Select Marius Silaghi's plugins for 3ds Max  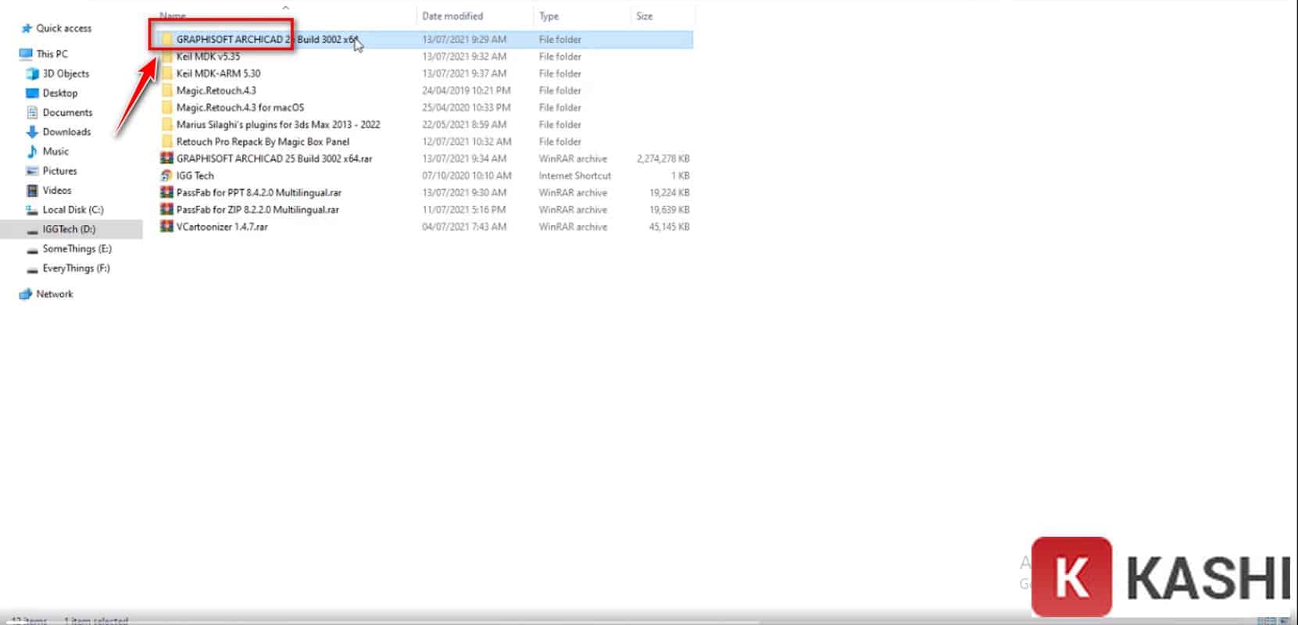pos(278,125)
